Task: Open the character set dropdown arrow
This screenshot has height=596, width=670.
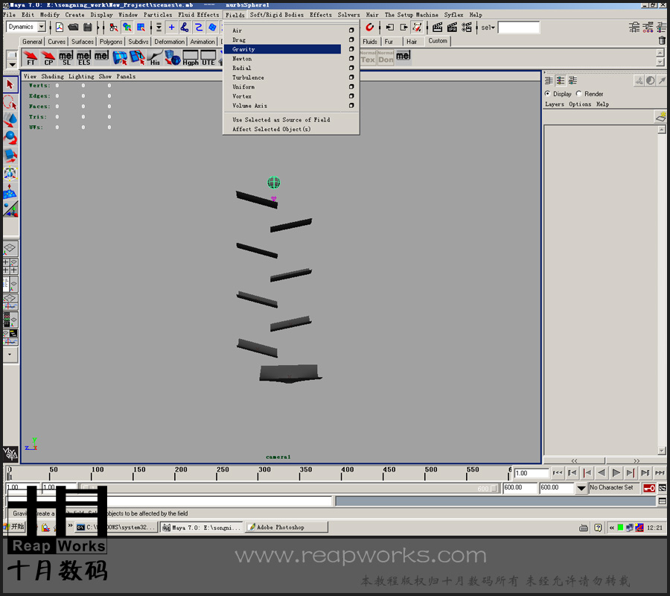Action: pos(581,488)
